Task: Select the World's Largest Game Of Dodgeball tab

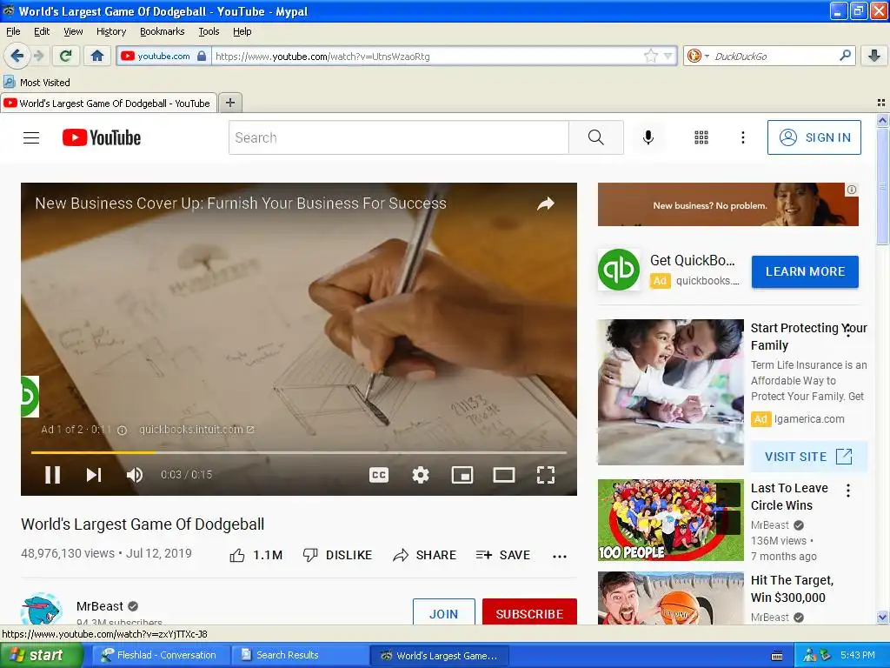Action: pyautogui.click(x=108, y=104)
